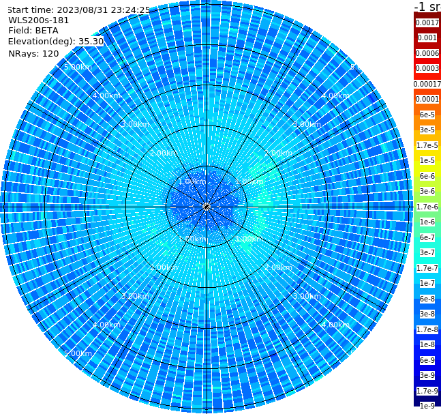Select the 3e-8 blue scale label
The width and height of the screenshot is (441, 414).
coord(427,314)
